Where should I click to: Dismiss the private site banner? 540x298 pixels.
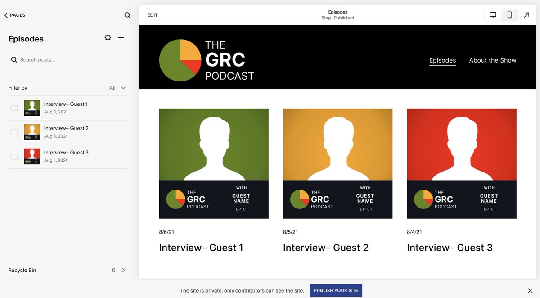(x=530, y=290)
